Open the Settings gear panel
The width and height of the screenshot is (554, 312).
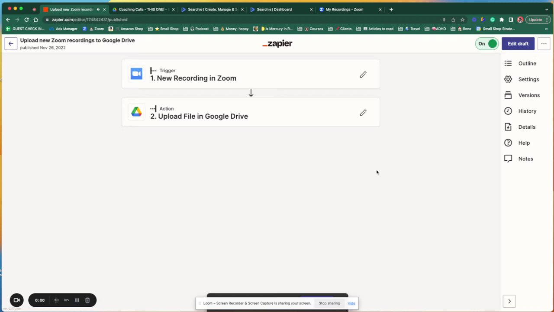click(522, 79)
